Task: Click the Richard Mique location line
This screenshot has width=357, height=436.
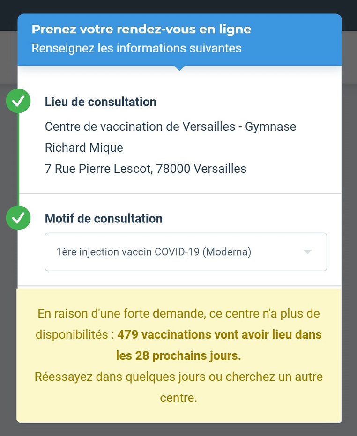Action: click(x=84, y=148)
